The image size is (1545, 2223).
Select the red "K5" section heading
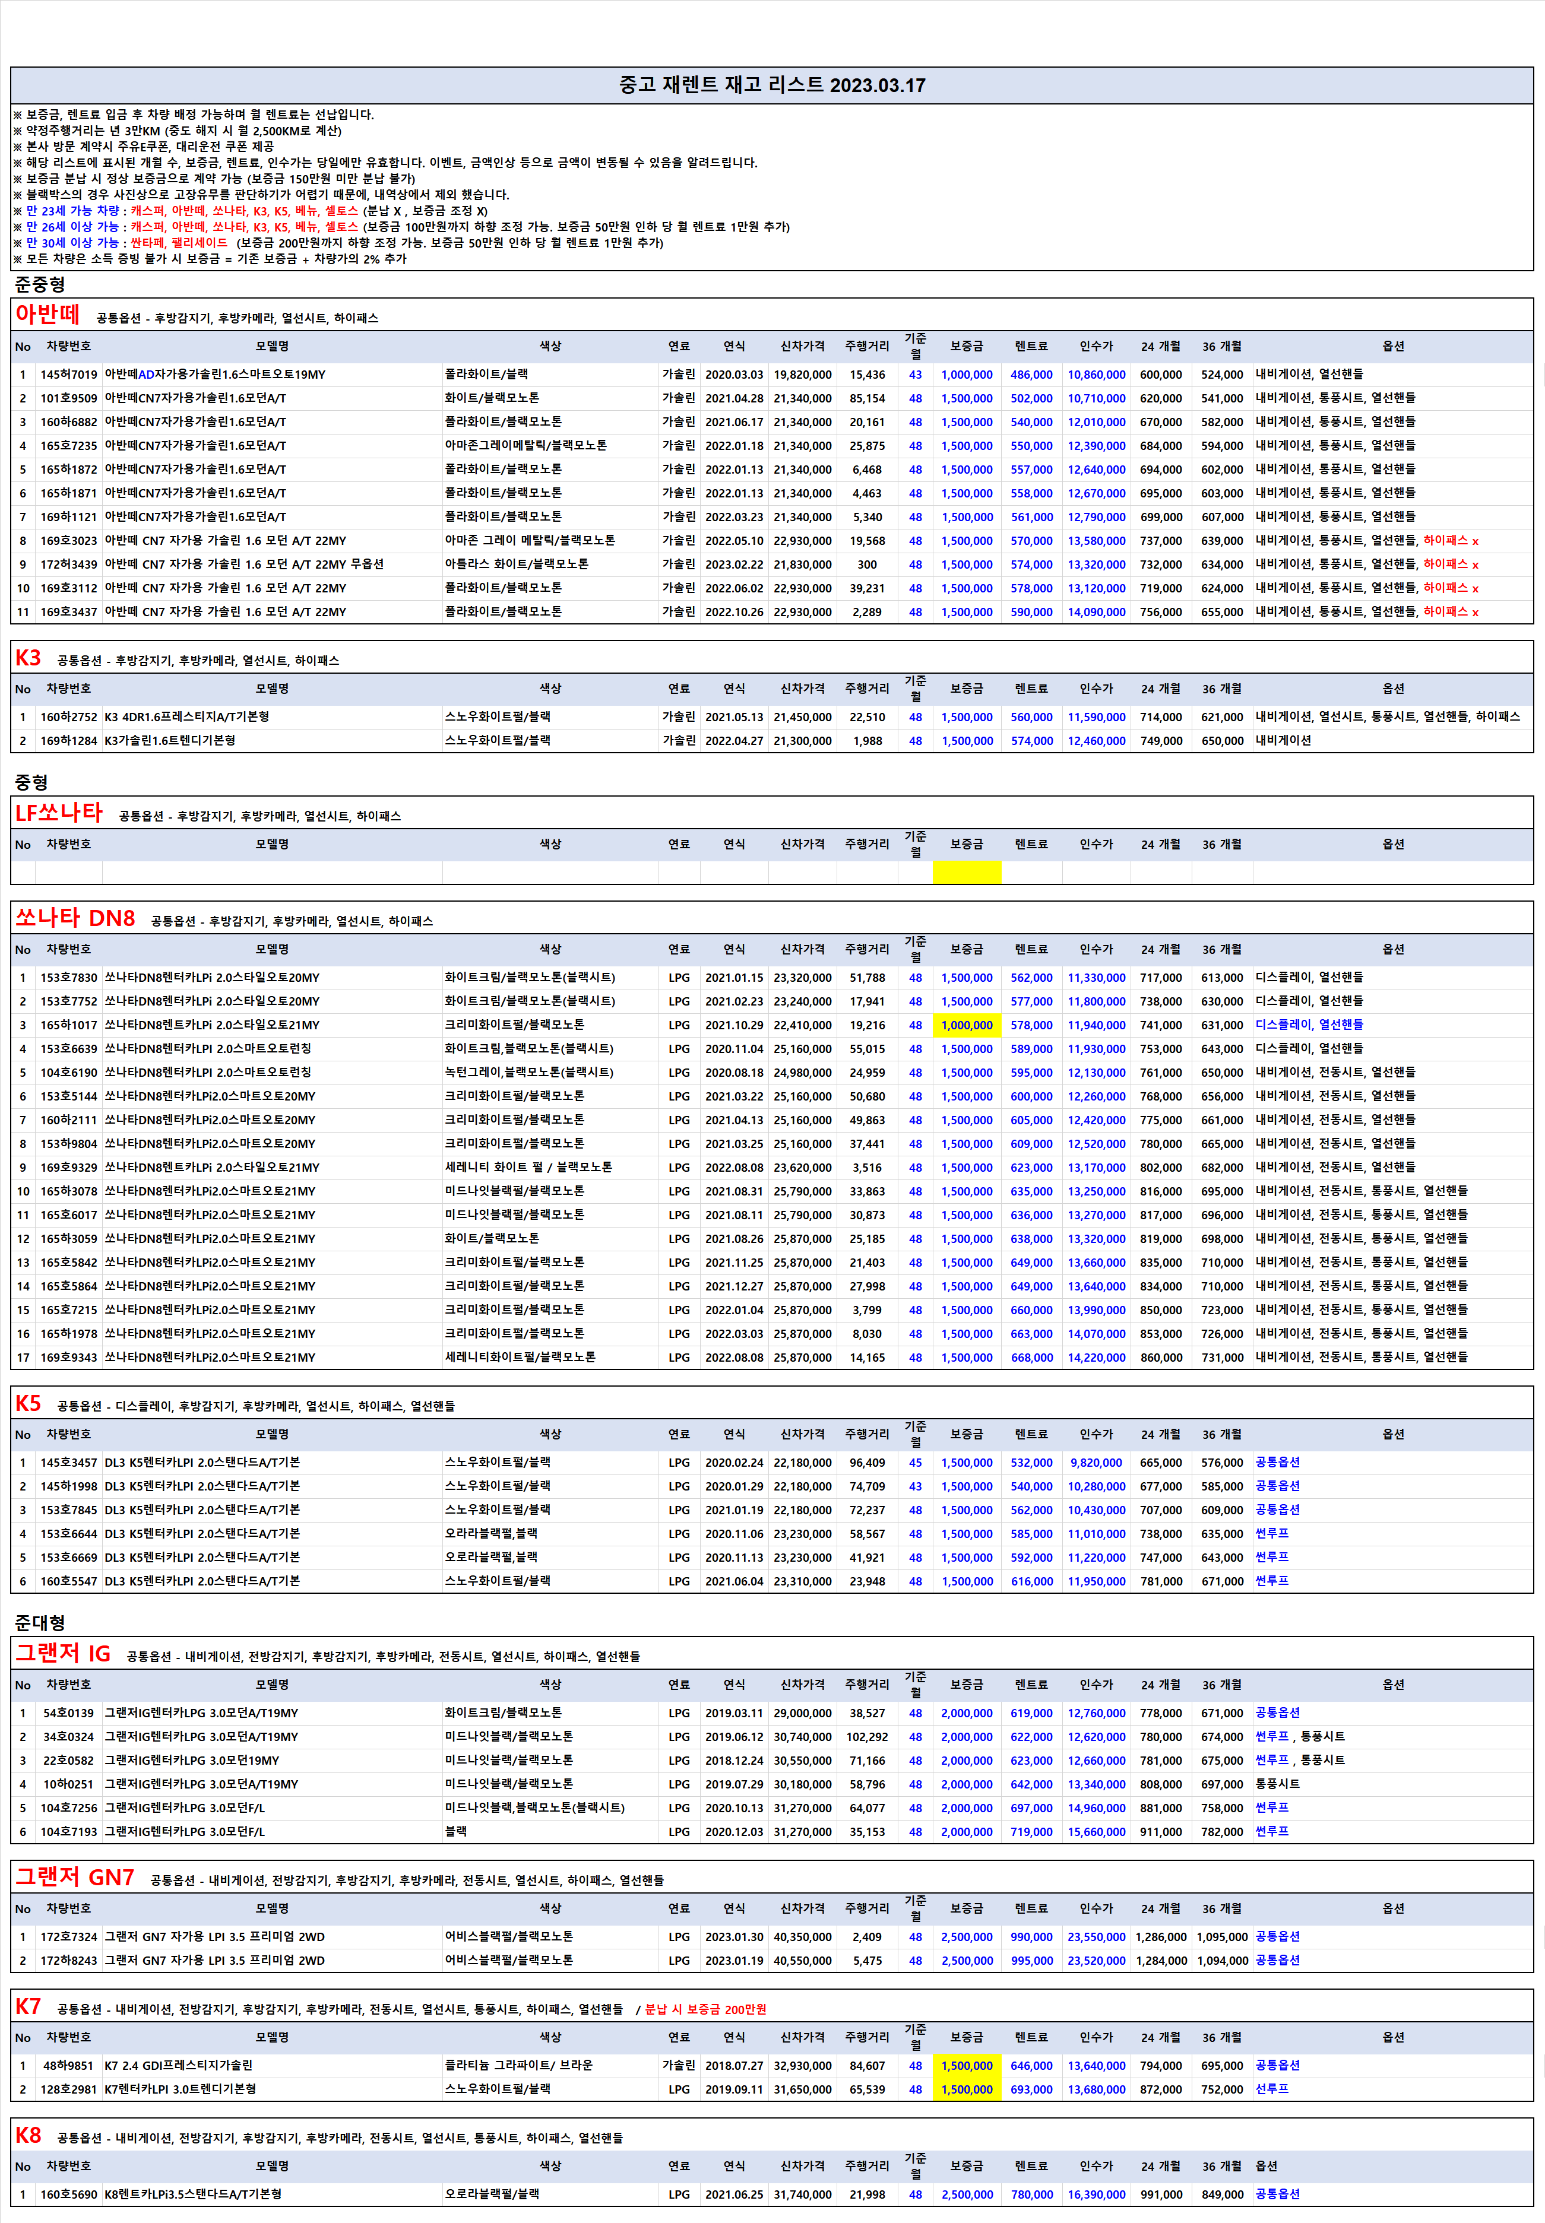tap(28, 1402)
